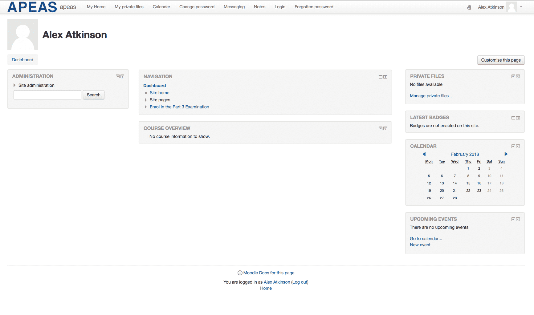The height and width of the screenshot is (315, 534).
Task: Open Dashboard link in Navigation block
Action: pyautogui.click(x=155, y=86)
